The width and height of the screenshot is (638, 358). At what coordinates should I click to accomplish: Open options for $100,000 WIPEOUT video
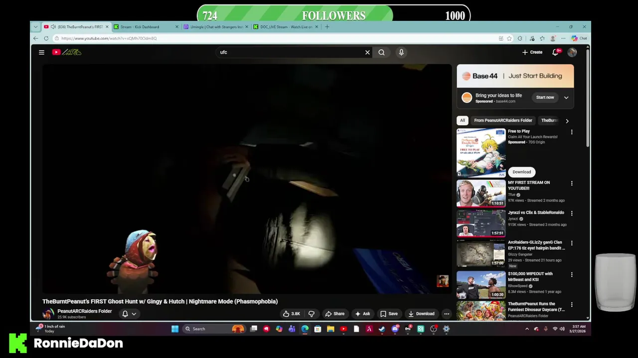pyautogui.click(x=572, y=274)
